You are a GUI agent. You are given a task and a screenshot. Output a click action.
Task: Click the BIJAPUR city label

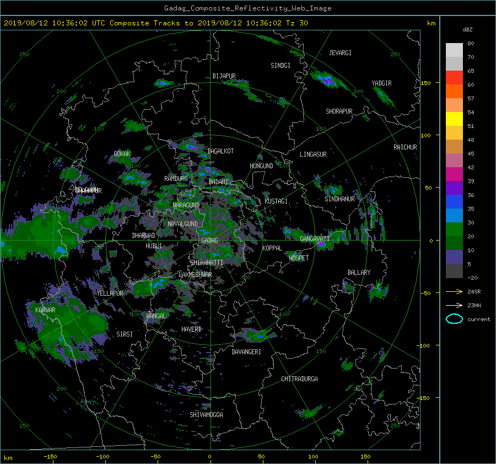click(224, 76)
